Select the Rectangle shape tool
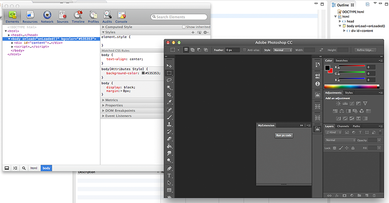Image resolution: width=389 pixels, height=203 pixels. pyautogui.click(x=169, y=190)
